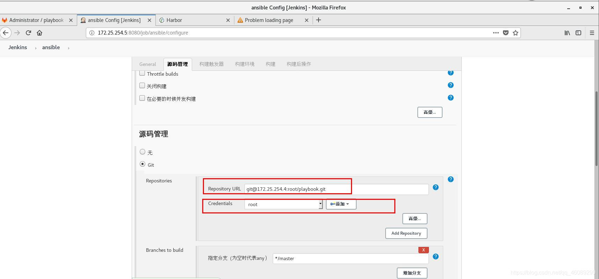
Task: Toggle Firefox sidebar icon
Action: pyautogui.click(x=578, y=33)
